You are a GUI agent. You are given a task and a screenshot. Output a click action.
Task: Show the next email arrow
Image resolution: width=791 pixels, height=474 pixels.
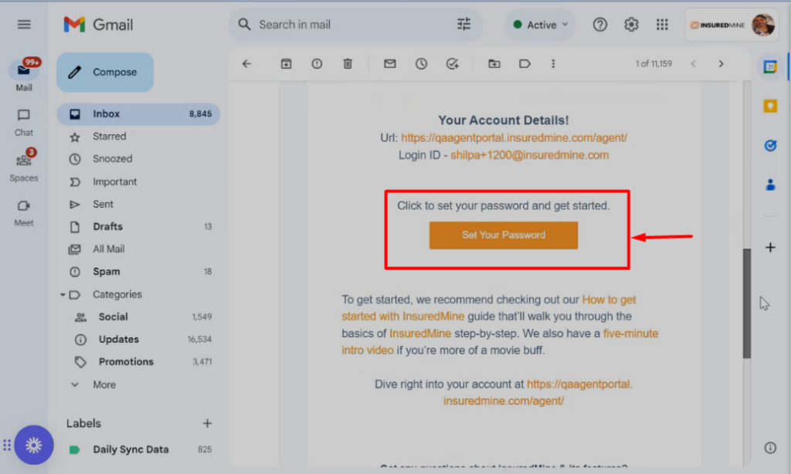pos(721,63)
